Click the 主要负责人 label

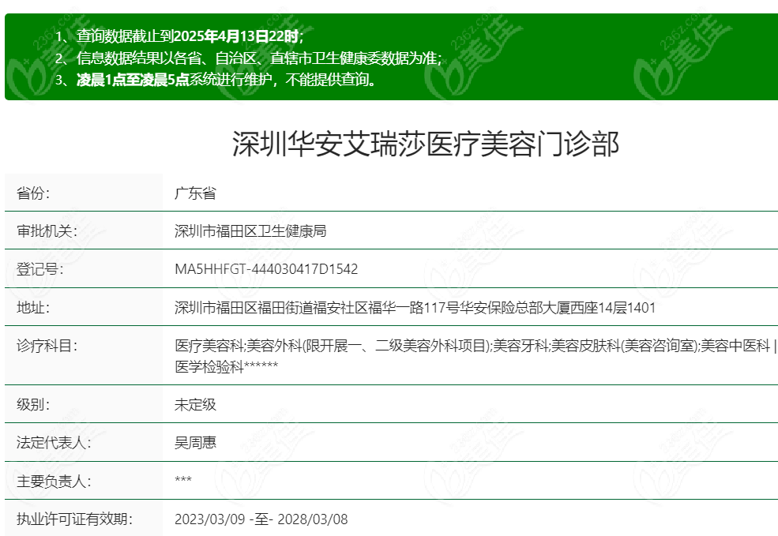coord(54,481)
